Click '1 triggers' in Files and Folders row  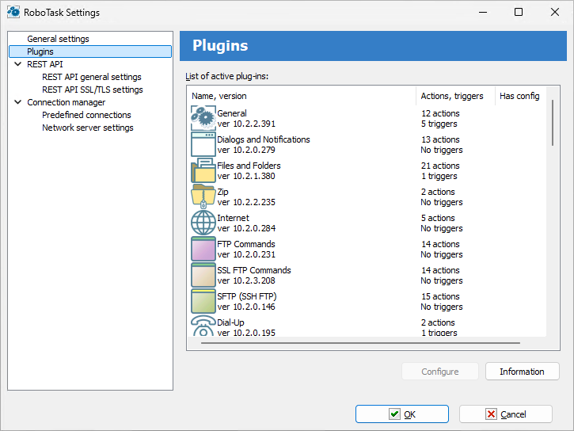[439, 176]
